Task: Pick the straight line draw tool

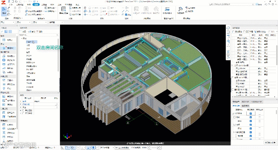Action: coord(123,11)
